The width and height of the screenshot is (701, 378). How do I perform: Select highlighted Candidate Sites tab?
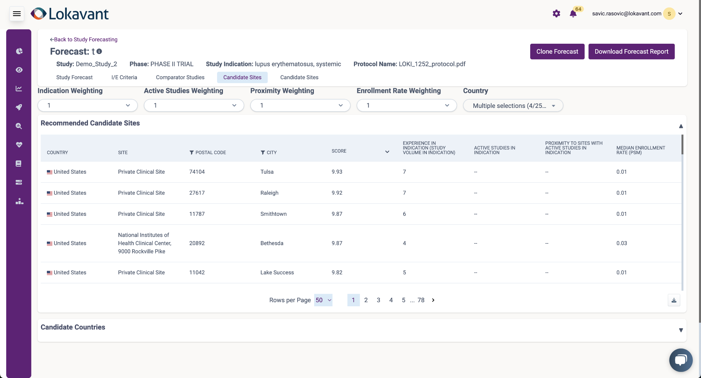point(242,78)
